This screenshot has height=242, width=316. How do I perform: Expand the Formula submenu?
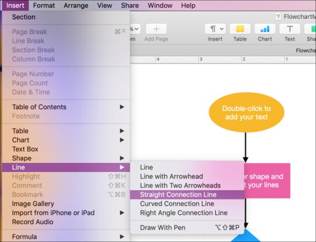(66, 237)
